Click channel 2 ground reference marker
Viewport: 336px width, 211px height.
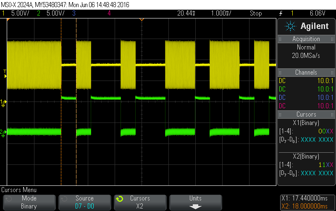tap(3, 133)
